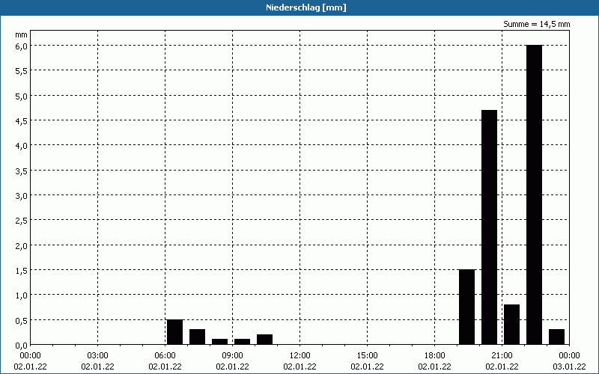Select the "4,5" y-axis label

(22, 121)
